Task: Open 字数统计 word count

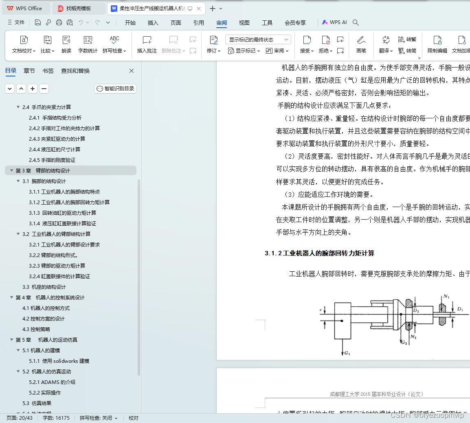Action: 88,44
